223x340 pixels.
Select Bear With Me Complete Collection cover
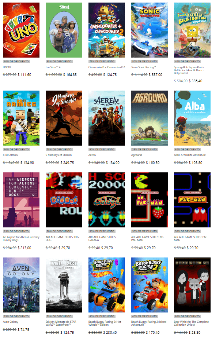coord(192,285)
